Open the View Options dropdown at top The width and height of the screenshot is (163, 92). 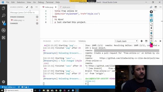pyautogui.click(x=91, y=1)
